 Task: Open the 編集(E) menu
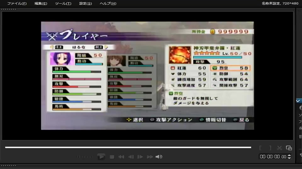pyautogui.click(x=41, y=3)
